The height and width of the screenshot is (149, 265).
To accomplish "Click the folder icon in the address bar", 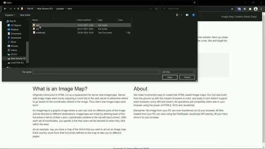I will point(22,9).
